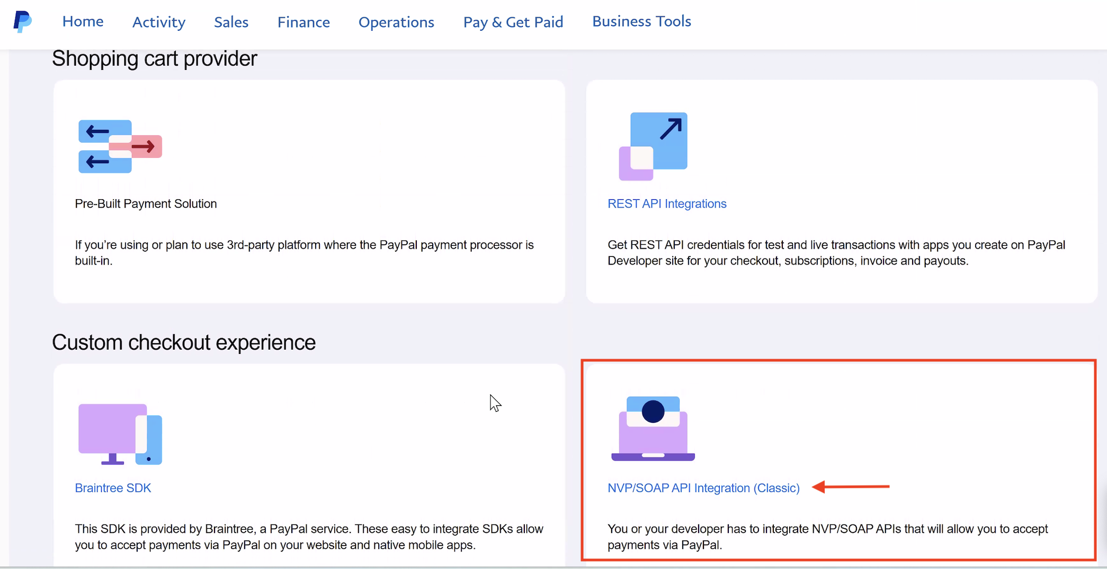This screenshot has height=569, width=1107.
Task: Open NVP/SOAP API Integration (Classic) link
Action: [703, 488]
